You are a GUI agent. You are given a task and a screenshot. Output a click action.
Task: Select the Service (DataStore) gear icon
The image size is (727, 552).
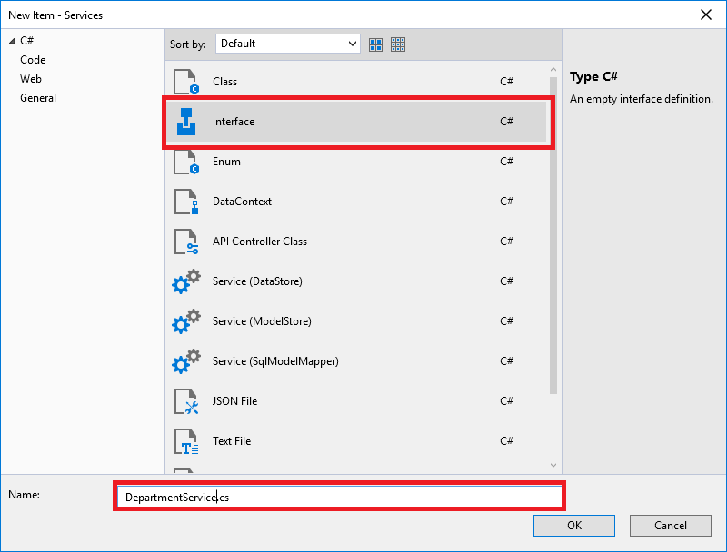pyautogui.click(x=186, y=281)
